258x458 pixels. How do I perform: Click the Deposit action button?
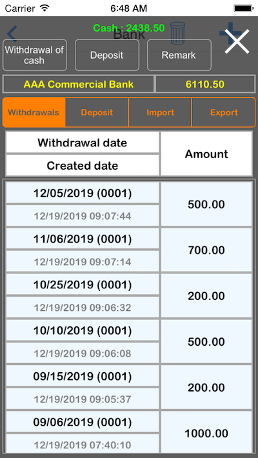107,55
